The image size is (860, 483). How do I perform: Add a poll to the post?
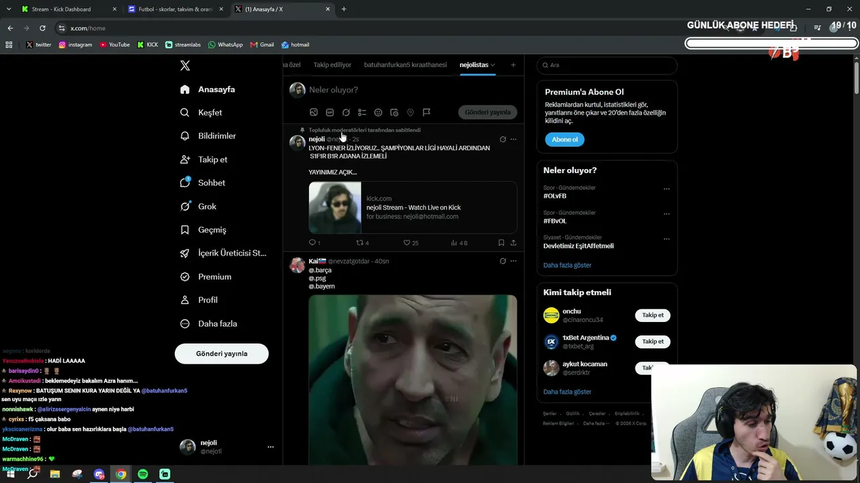tap(362, 113)
